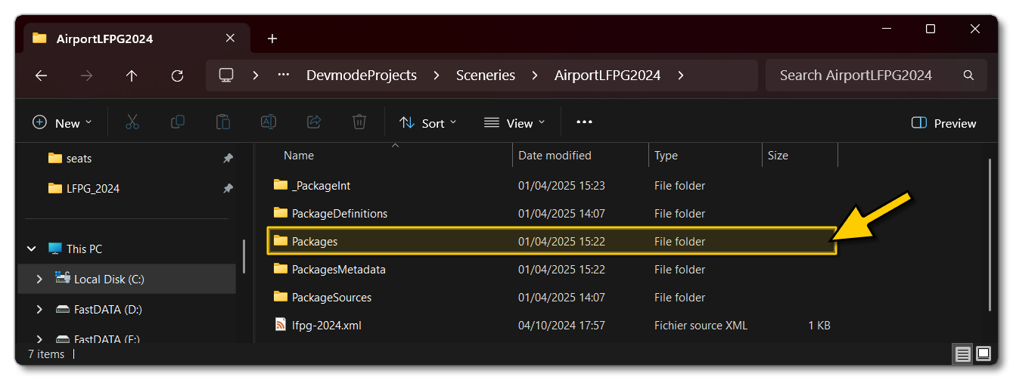Click the 7 items status text
The image size is (1013, 380).
pos(46,354)
